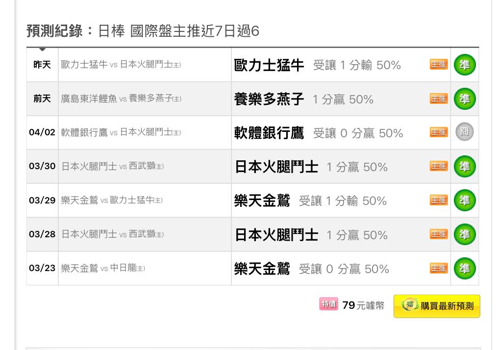Image resolution: width=498 pixels, height=350 pixels.
Task: Select the 03/23 樂天金鷲 vs 中日龍 match
Action: coord(103,268)
